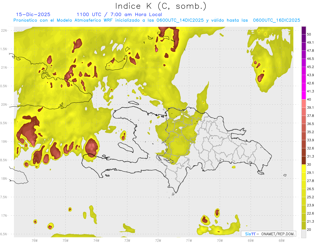Select the "26.5" legend value
The image size is (316, 244).
tap(310, 189)
